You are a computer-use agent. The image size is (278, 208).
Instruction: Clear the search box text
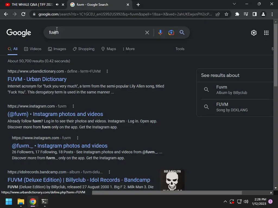coord(147,32)
